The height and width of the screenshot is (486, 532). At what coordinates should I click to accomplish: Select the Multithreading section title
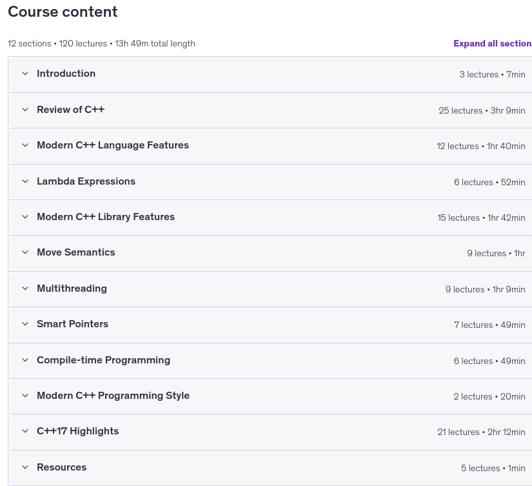[x=72, y=289]
